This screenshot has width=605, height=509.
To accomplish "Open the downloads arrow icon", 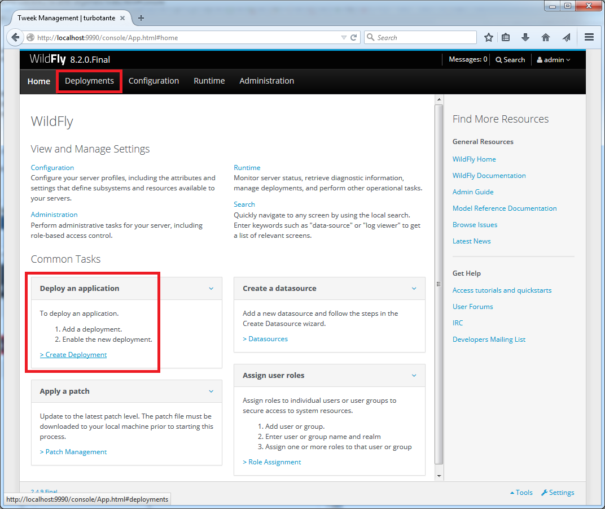I will click(x=525, y=37).
